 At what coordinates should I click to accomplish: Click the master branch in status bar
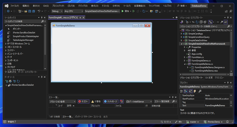tap(192, 122)
